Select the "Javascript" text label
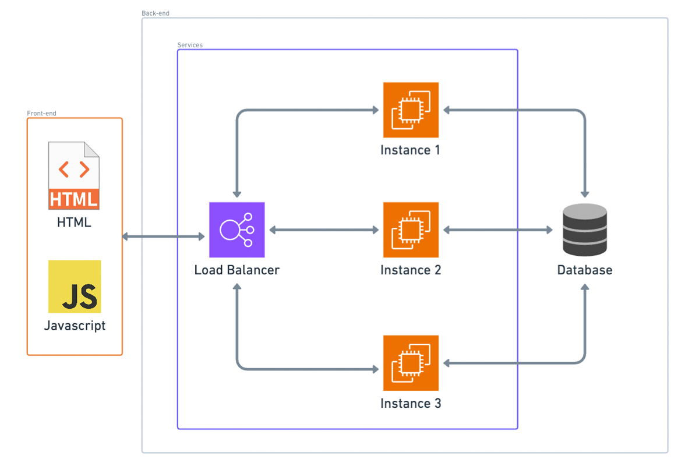This screenshot has width=699, height=466. click(75, 326)
